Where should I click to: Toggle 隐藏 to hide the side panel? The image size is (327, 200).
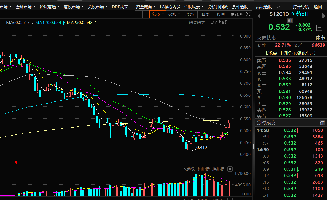(237, 14)
